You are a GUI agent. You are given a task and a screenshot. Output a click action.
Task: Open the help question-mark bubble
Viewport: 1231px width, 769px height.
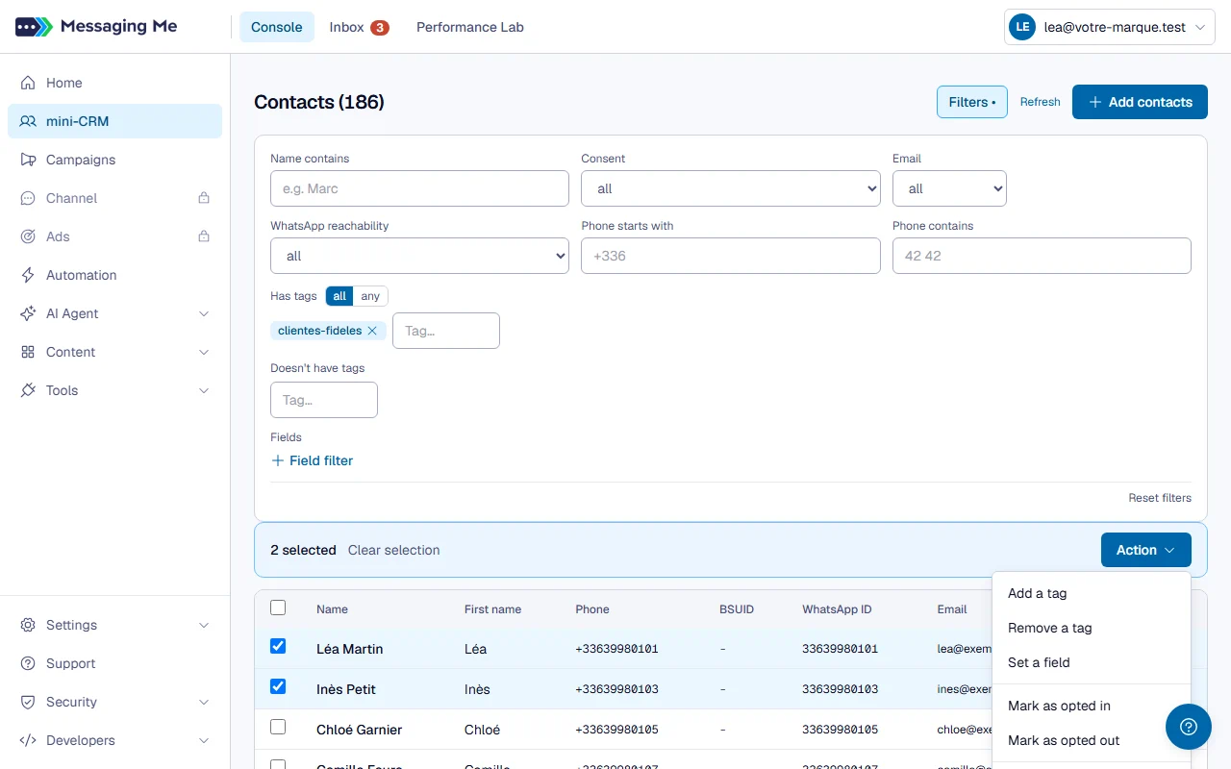1189,727
